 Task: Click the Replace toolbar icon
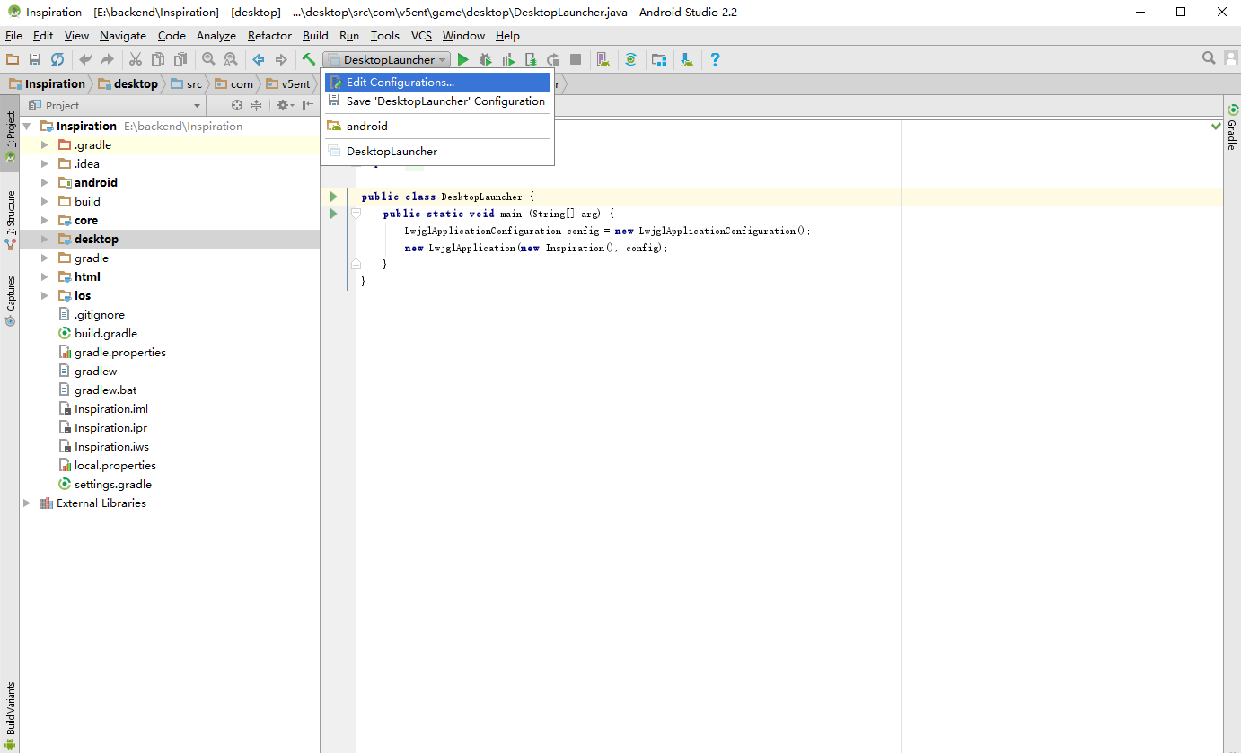(x=231, y=59)
